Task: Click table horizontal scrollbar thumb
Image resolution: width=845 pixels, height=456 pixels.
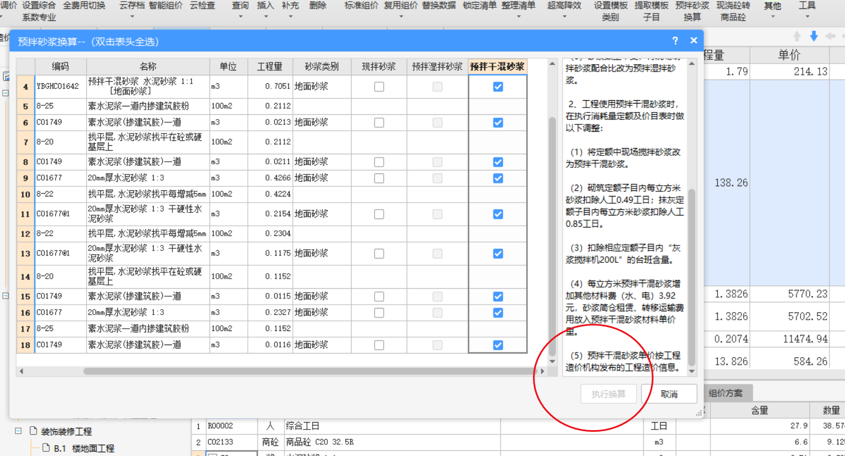Action: (310, 372)
